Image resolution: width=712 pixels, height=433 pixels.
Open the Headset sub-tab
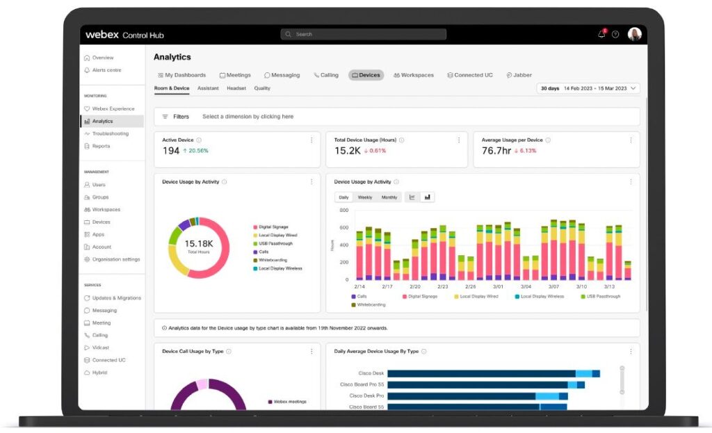point(236,88)
